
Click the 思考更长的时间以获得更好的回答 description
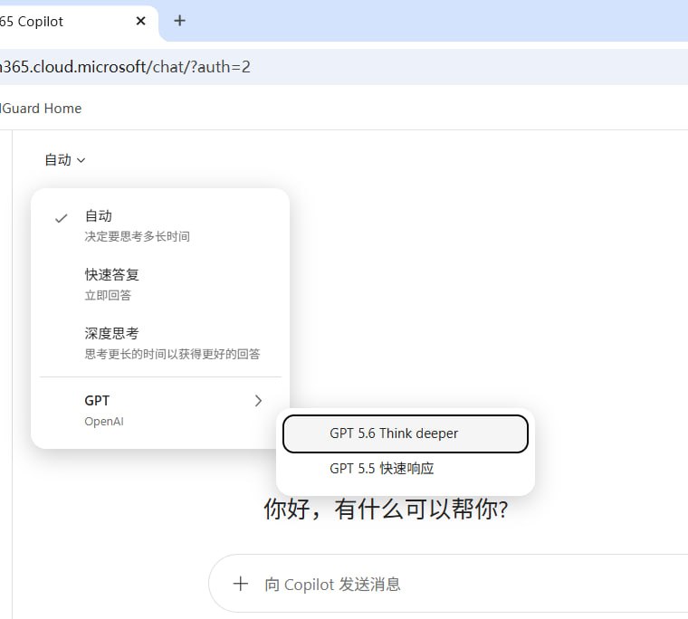(x=172, y=354)
